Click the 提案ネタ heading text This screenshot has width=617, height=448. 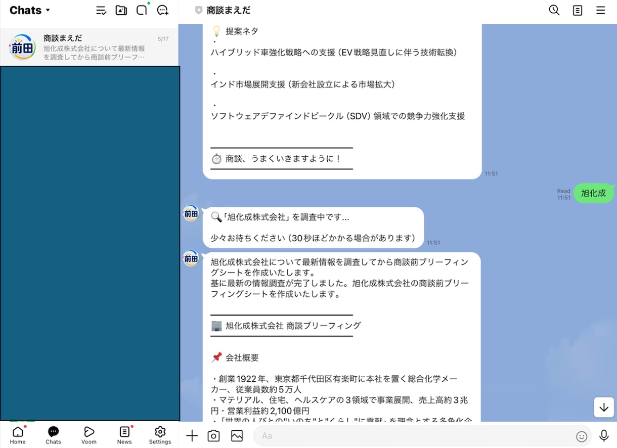tap(242, 31)
